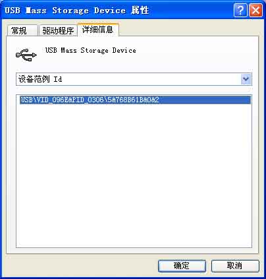
Task: Click empty tab strip area right of 详细信息
Action: coord(189,30)
